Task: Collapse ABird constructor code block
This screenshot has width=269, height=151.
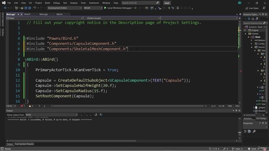Action: point(25,60)
